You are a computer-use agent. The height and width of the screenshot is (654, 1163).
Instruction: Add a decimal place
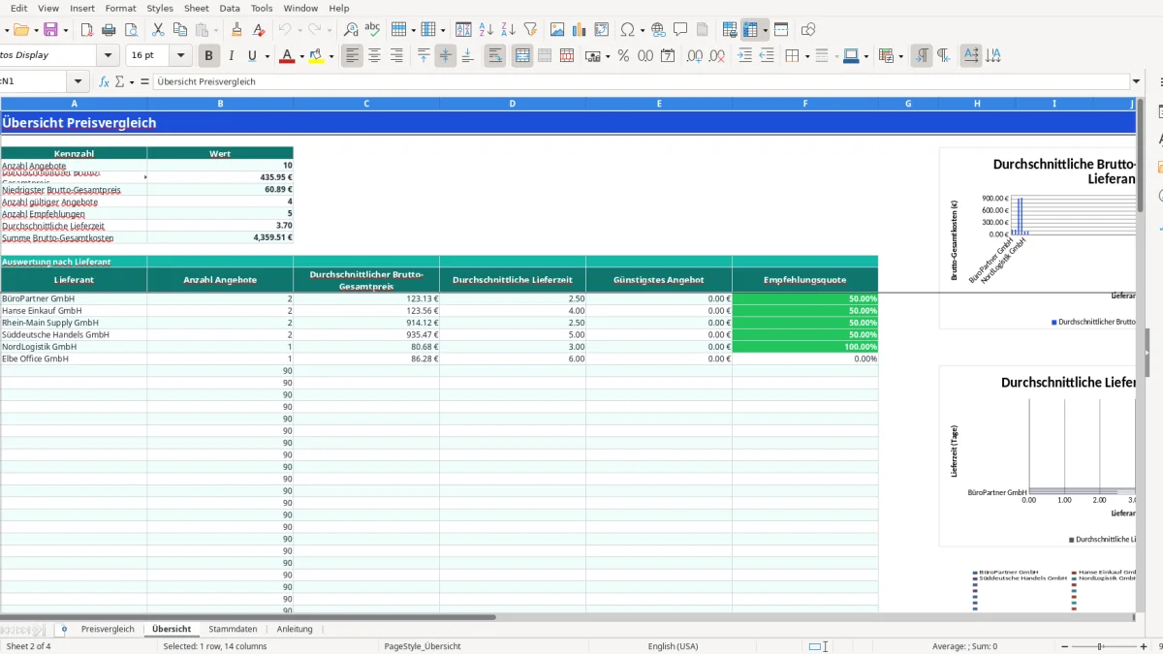tap(694, 56)
